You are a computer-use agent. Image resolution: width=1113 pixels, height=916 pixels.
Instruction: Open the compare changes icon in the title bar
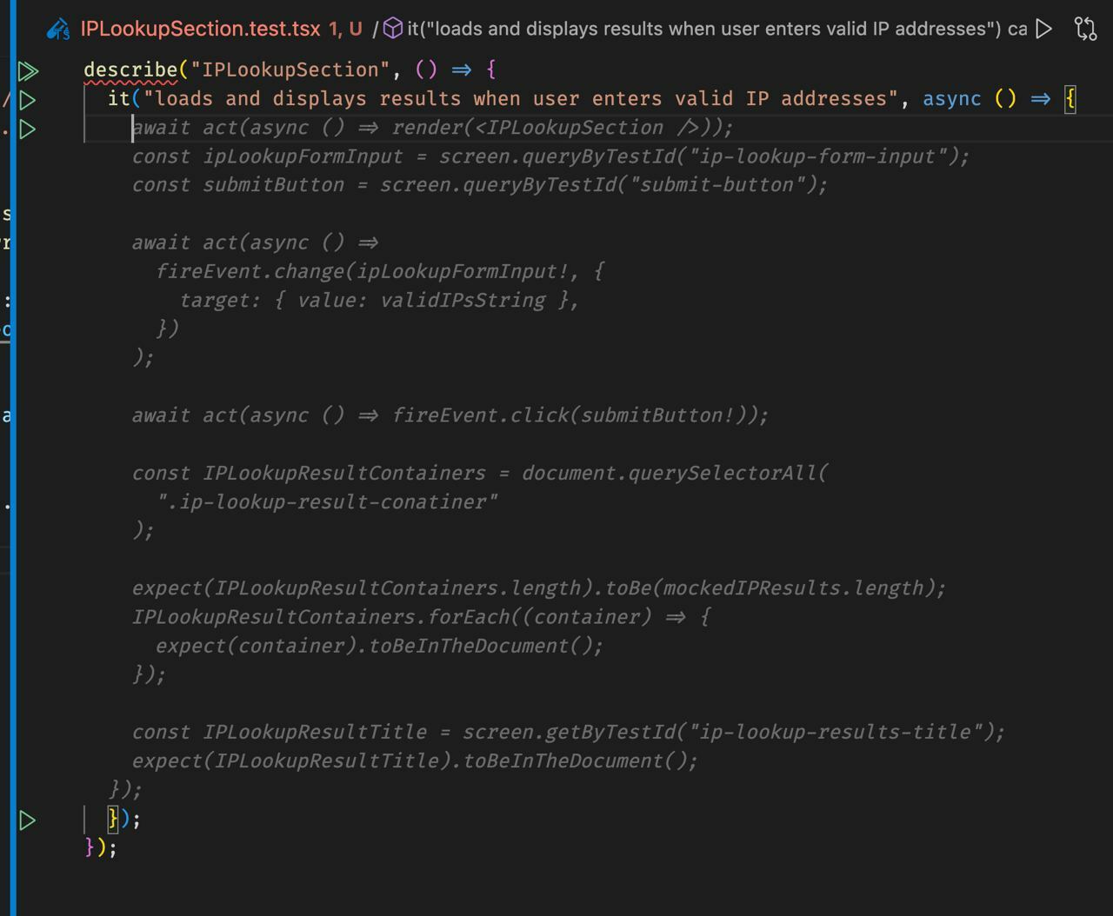(x=1086, y=29)
